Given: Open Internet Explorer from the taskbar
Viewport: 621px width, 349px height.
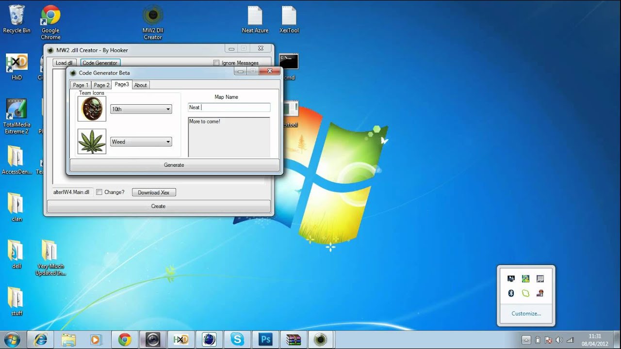Looking at the screenshot, I should pos(41,339).
